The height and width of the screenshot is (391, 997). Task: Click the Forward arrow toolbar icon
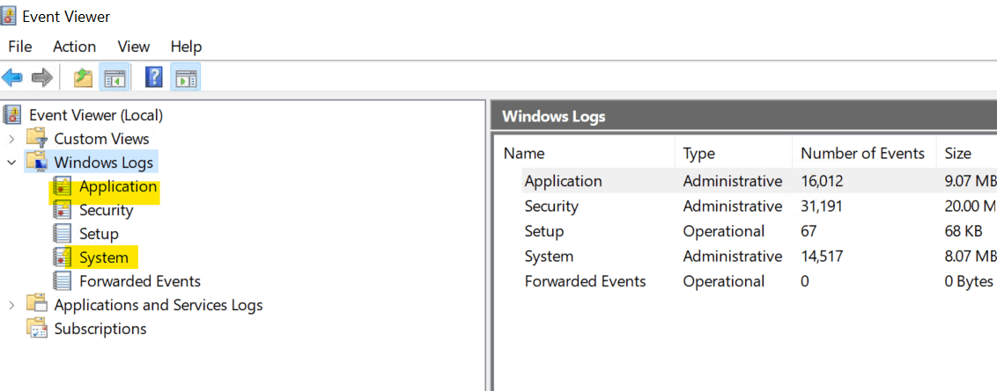(x=42, y=78)
